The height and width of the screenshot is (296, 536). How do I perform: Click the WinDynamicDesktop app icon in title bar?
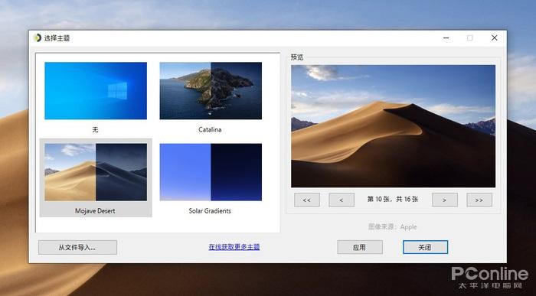tap(38, 37)
